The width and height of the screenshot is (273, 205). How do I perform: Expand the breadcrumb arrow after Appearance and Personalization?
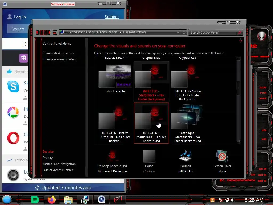pos(120,32)
